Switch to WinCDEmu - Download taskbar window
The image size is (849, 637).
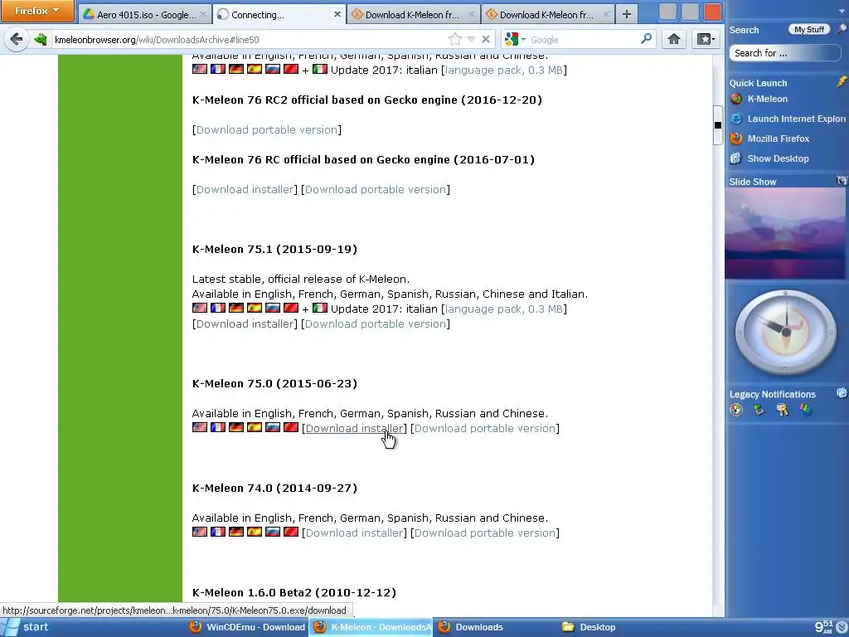(247, 627)
